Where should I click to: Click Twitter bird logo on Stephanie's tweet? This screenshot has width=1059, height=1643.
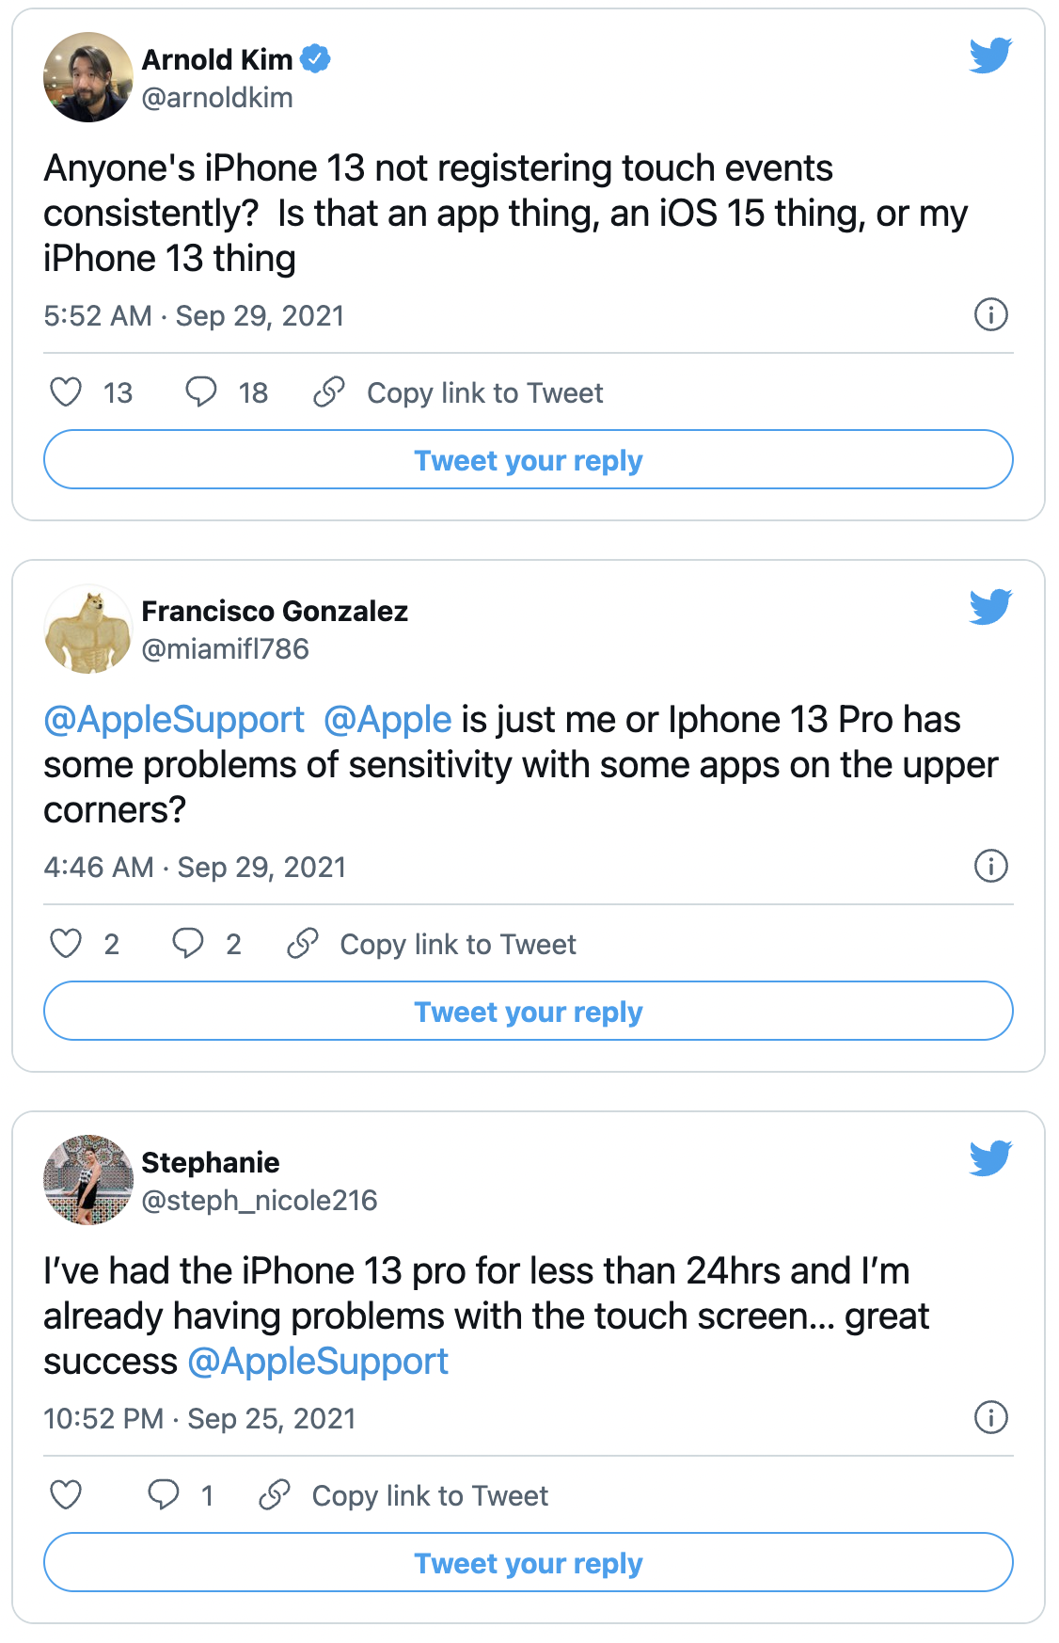click(x=990, y=1158)
